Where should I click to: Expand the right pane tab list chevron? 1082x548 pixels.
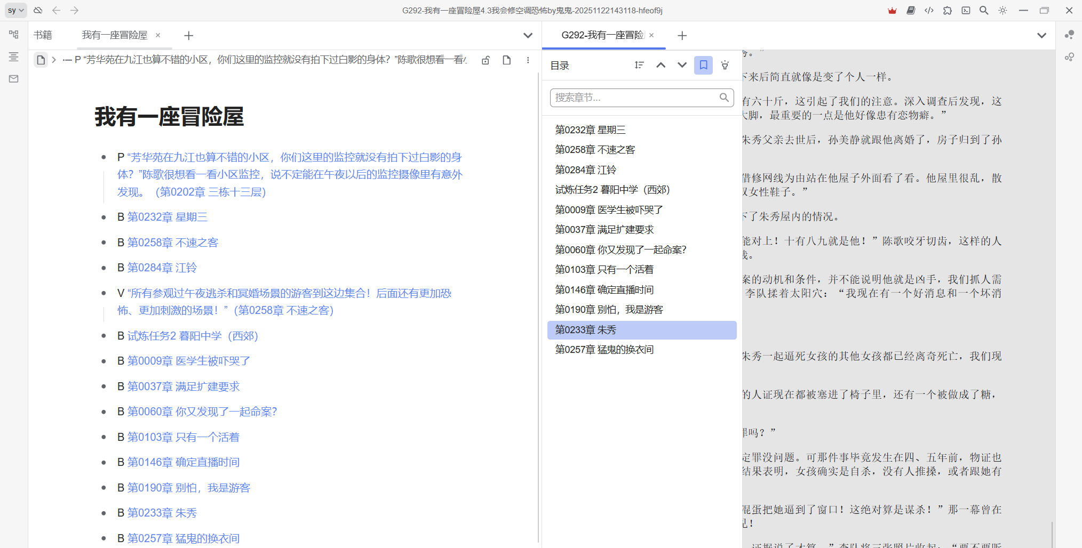coord(1041,36)
